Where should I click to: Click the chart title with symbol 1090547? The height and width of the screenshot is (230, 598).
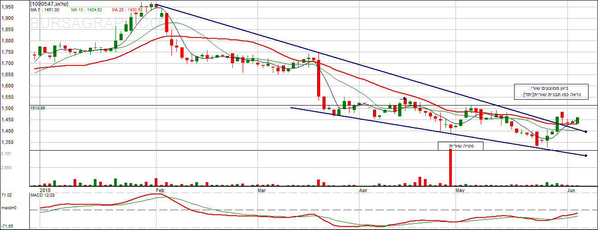coord(49,4)
